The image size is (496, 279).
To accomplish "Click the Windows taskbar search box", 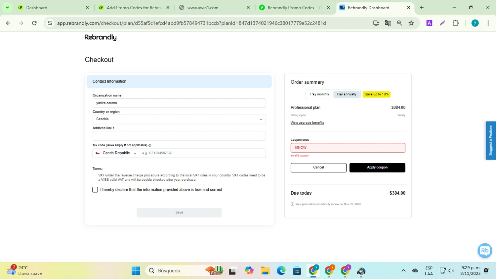I will (x=185, y=271).
